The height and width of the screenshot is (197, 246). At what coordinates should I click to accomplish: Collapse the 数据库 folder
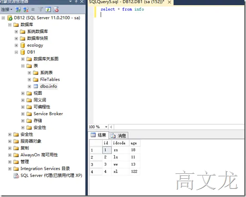pos(10,25)
